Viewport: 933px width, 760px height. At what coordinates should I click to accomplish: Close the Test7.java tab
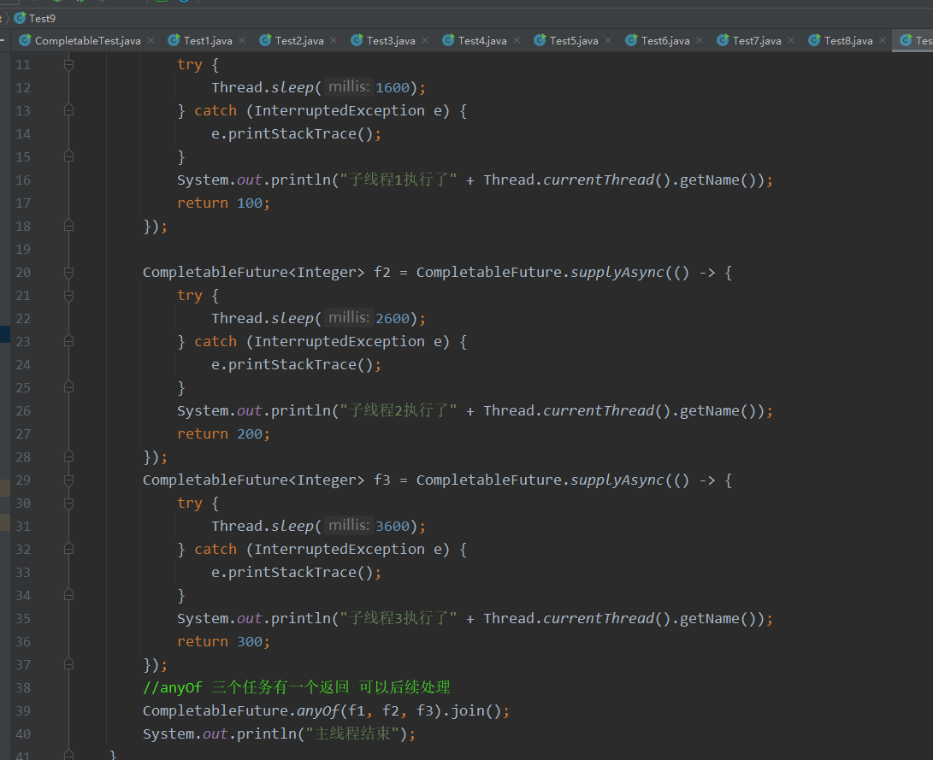[x=791, y=40]
